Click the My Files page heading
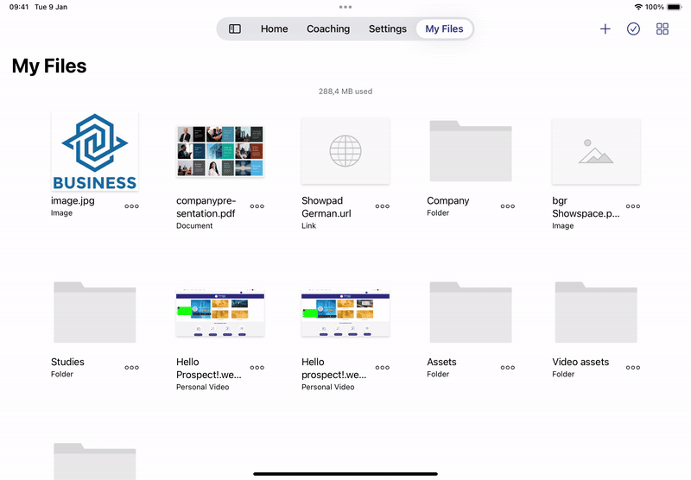691x480 pixels. coord(49,66)
